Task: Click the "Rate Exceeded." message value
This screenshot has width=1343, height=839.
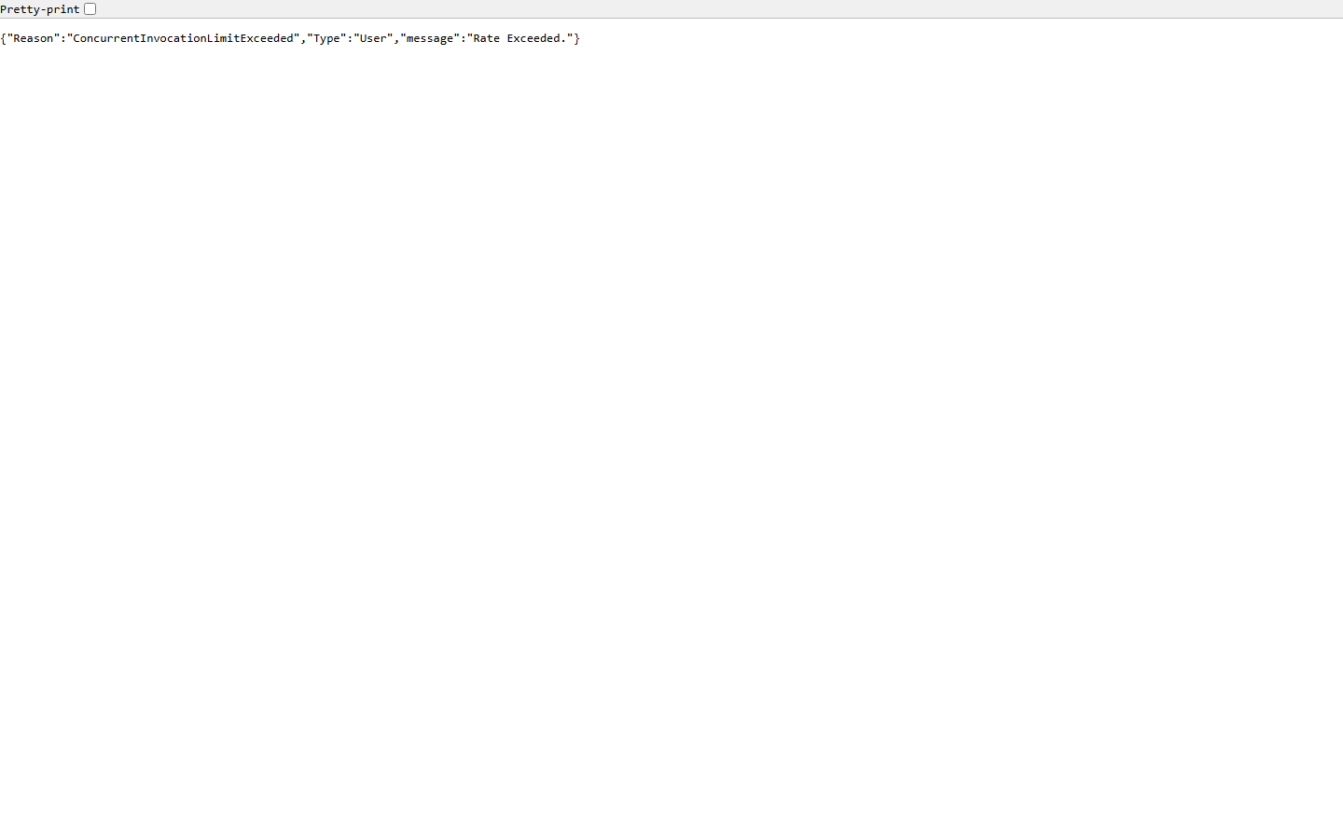Action: [x=519, y=38]
